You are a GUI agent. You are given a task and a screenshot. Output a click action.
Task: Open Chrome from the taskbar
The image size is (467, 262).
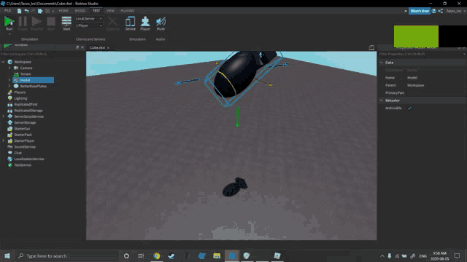click(x=157, y=255)
